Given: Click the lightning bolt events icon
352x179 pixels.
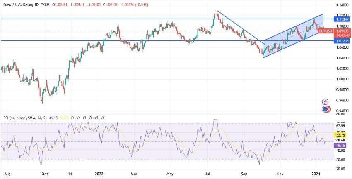Looking at the screenshot, I should (x=325, y=102).
